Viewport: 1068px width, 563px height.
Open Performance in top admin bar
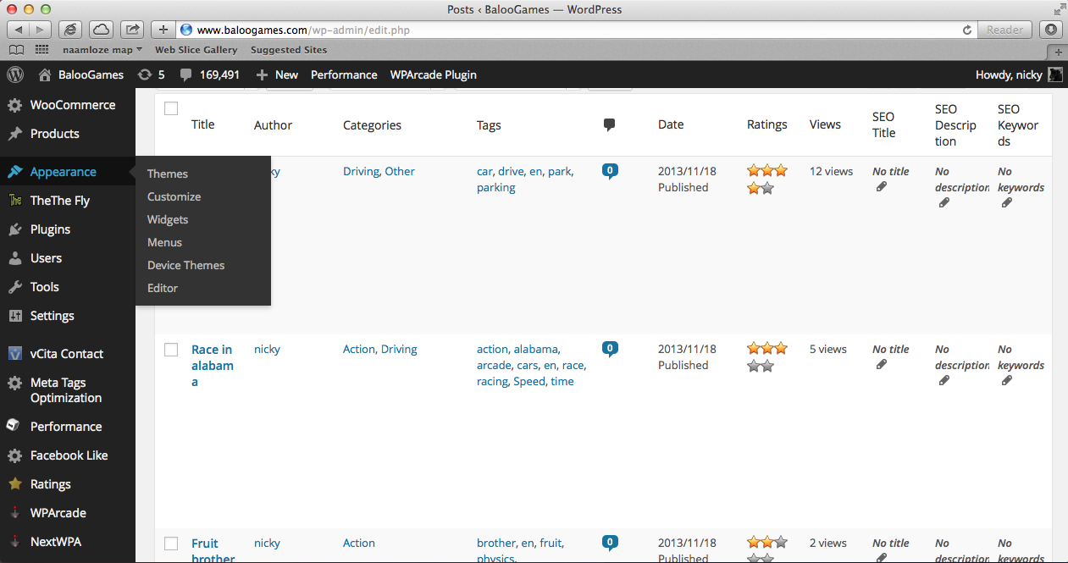pyautogui.click(x=344, y=75)
